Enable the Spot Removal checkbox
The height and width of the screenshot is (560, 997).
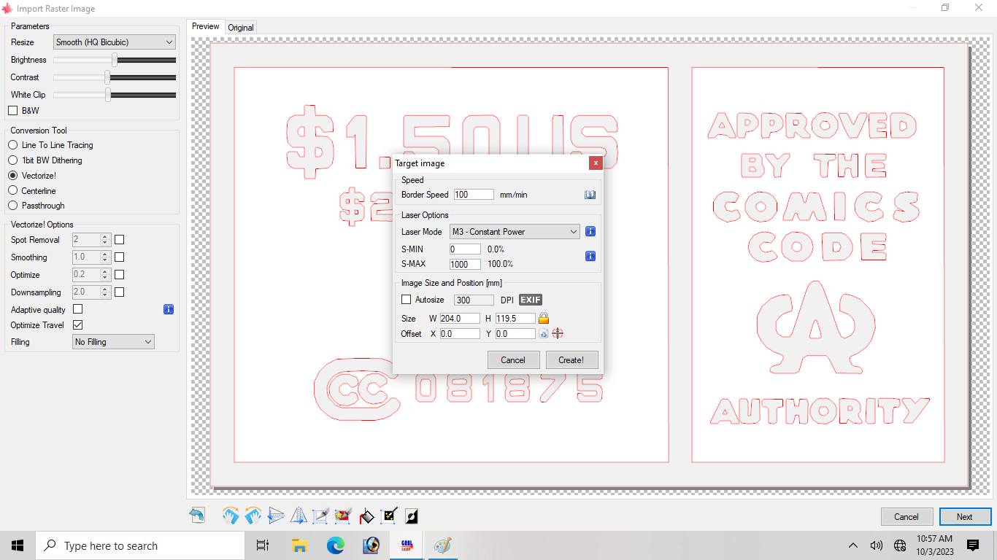[120, 239]
